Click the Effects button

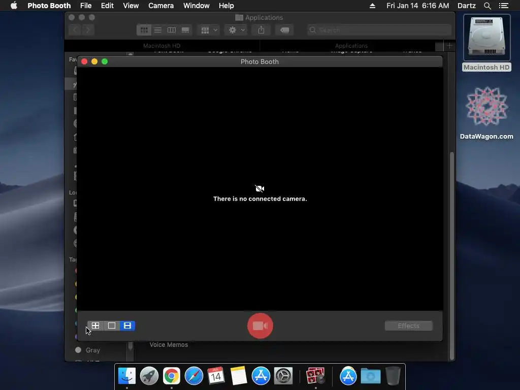(409, 326)
